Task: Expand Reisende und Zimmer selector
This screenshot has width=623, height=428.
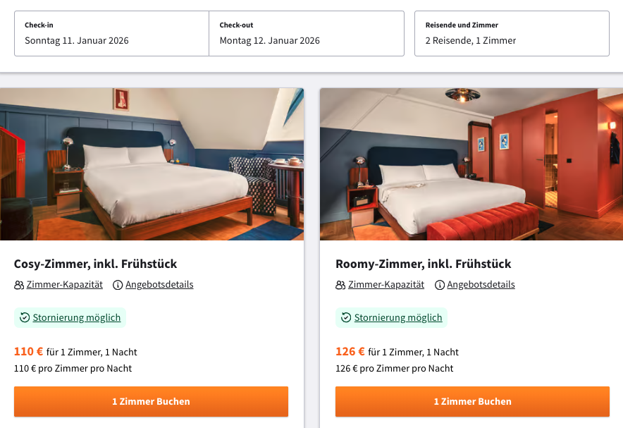Action: point(512,33)
